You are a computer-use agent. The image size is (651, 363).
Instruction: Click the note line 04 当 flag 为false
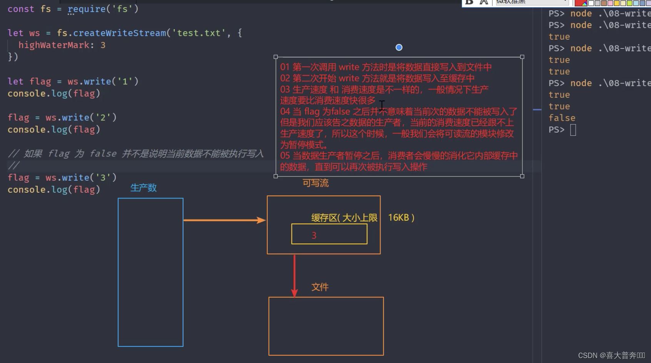(x=399, y=112)
